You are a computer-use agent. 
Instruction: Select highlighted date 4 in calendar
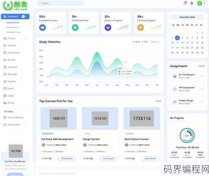[x=177, y=38]
